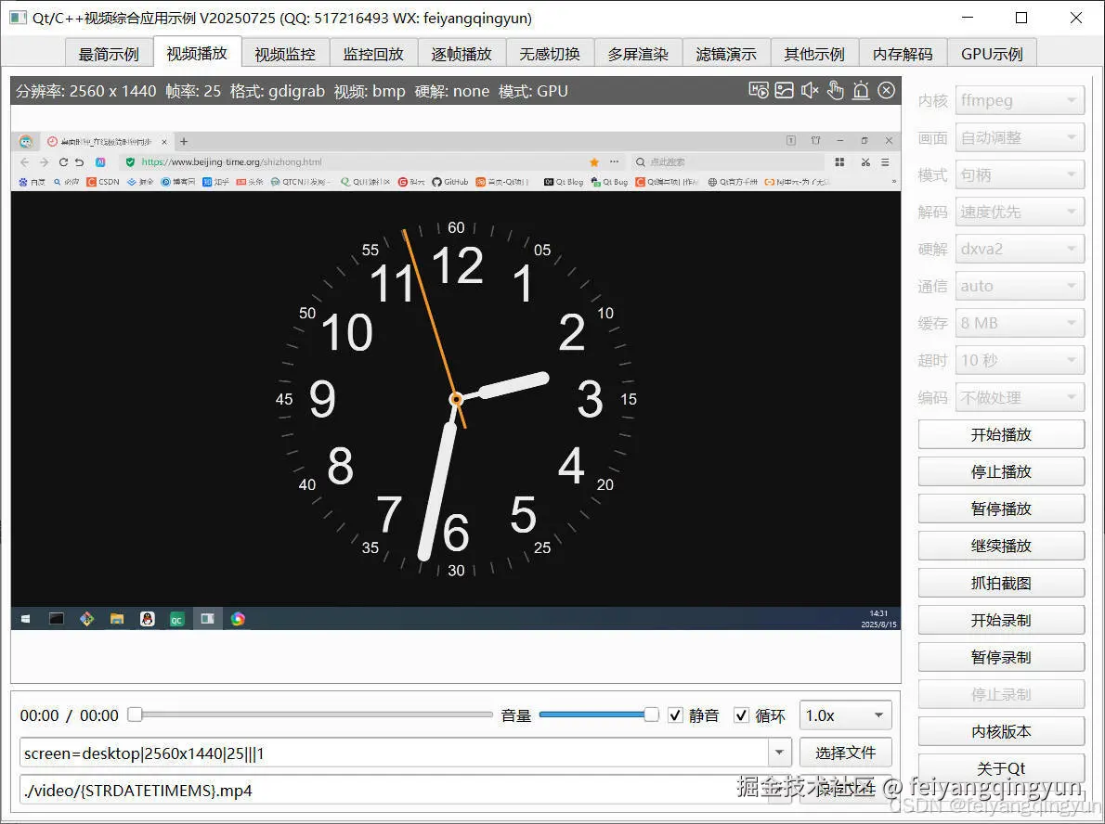This screenshot has height=824, width=1105.
Task: Switch to the 滤镜演示 tab
Action: coord(726,53)
